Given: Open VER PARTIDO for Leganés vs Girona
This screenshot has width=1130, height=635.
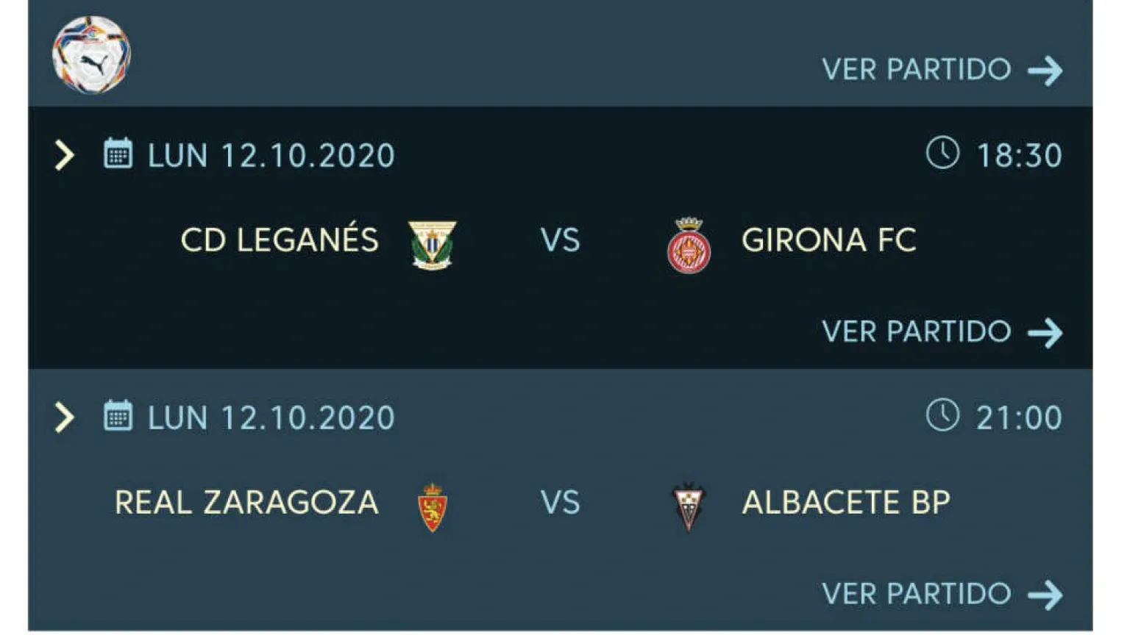Looking at the screenshot, I should click(917, 332).
